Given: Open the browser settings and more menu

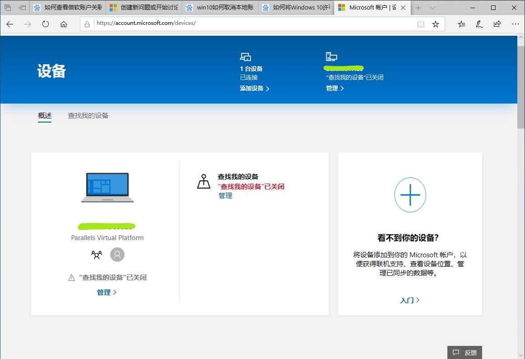Looking at the screenshot, I should (x=515, y=24).
